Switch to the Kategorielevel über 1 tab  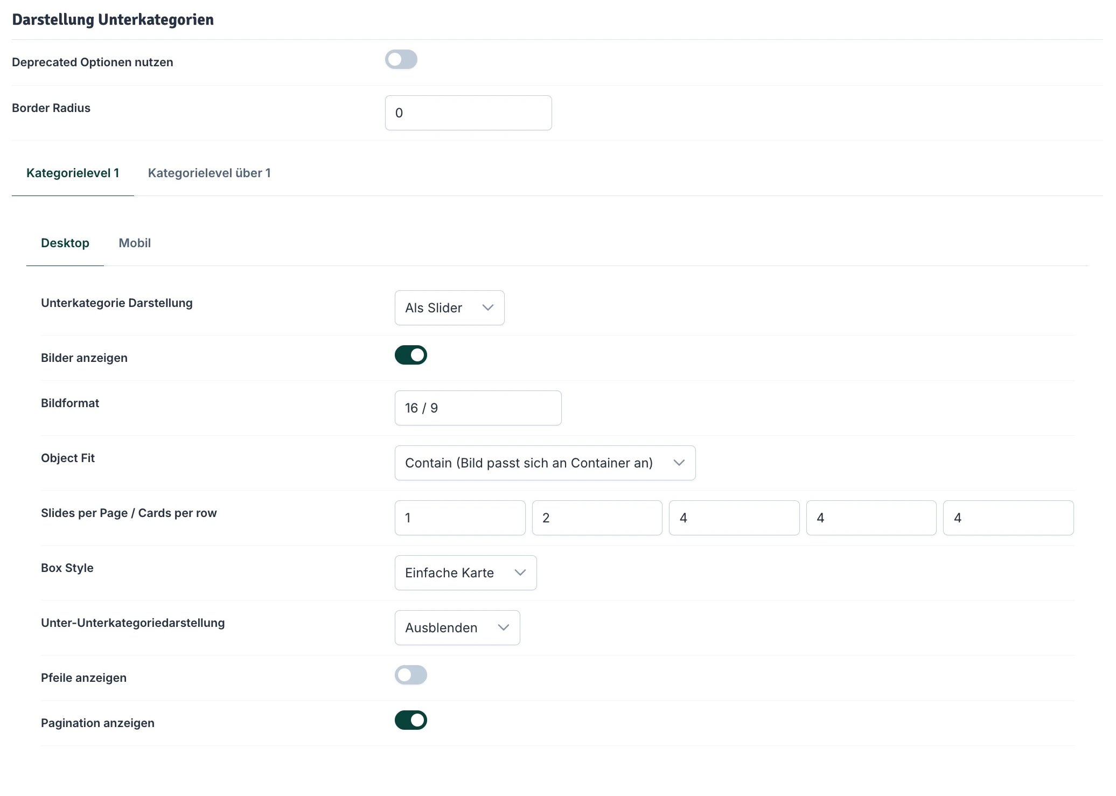[x=210, y=173]
